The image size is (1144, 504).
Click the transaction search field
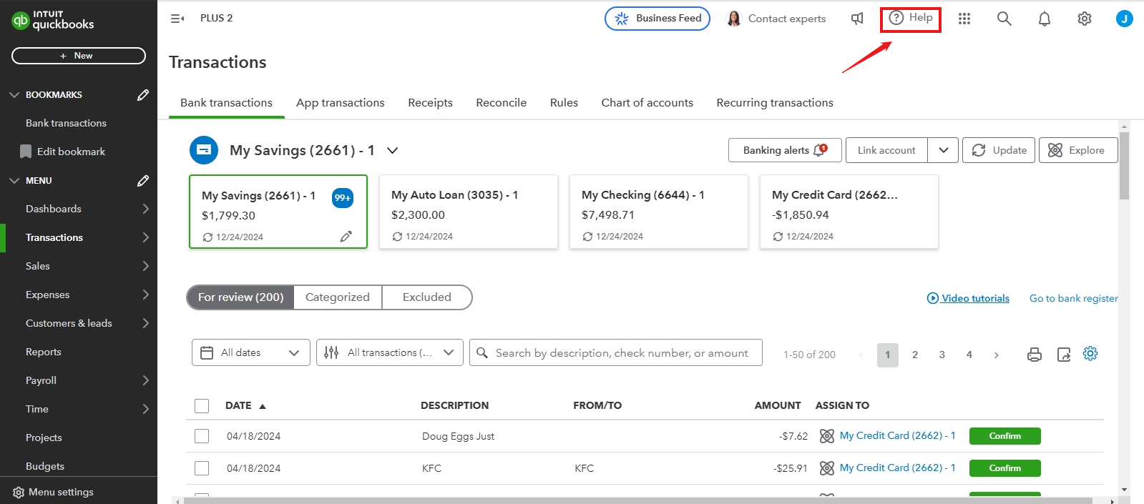pyautogui.click(x=621, y=352)
